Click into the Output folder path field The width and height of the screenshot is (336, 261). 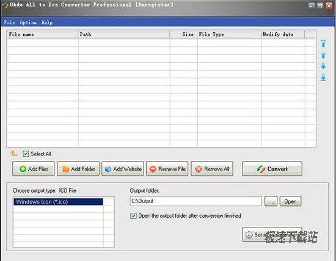[x=195, y=201]
